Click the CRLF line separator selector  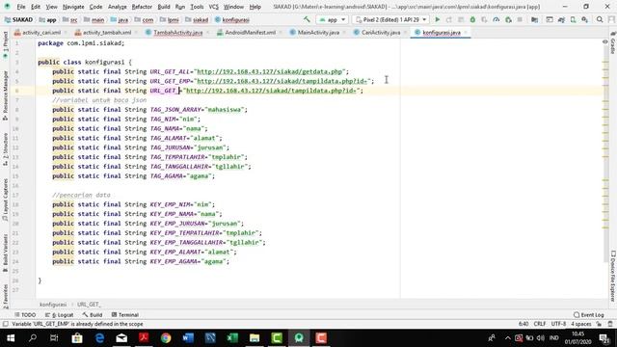coord(540,324)
